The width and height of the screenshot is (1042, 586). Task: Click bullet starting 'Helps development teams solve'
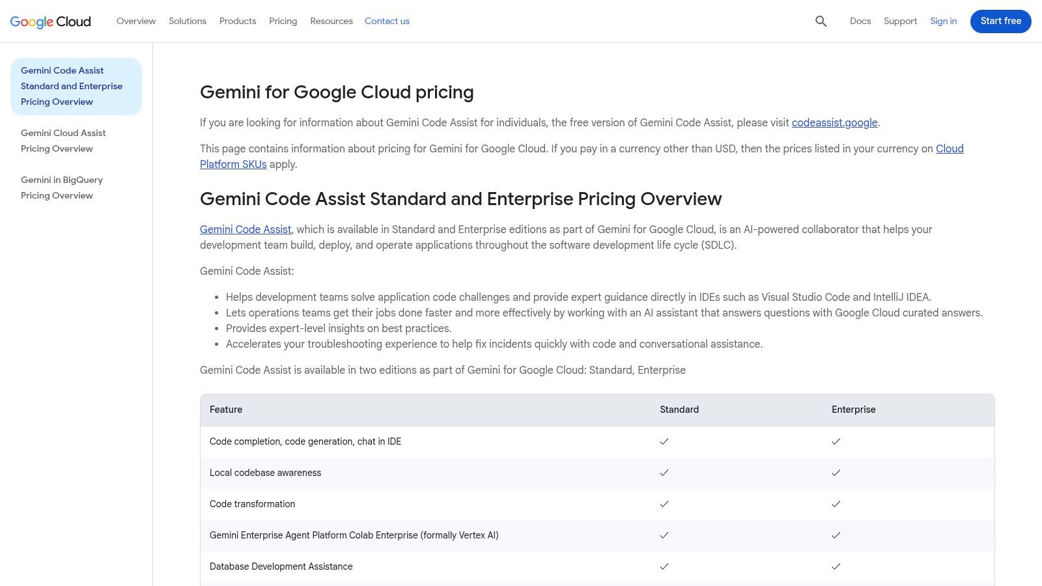coord(578,297)
